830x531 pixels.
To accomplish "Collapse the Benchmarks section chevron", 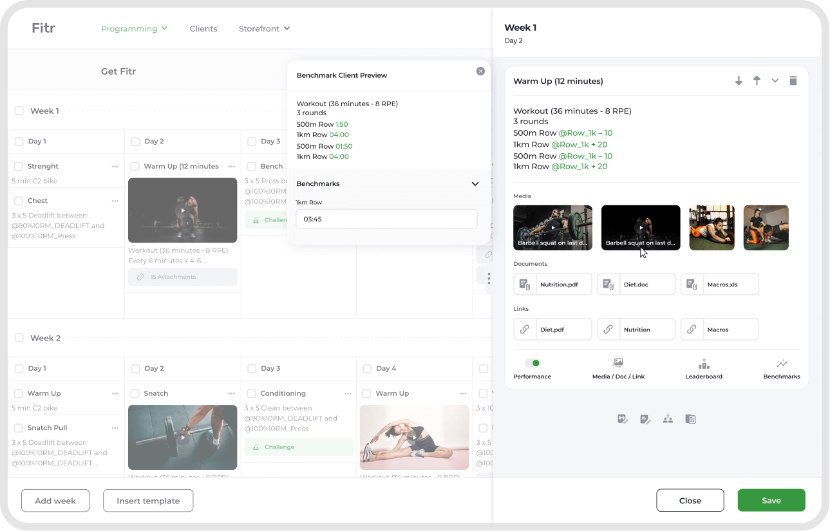I will pos(475,184).
